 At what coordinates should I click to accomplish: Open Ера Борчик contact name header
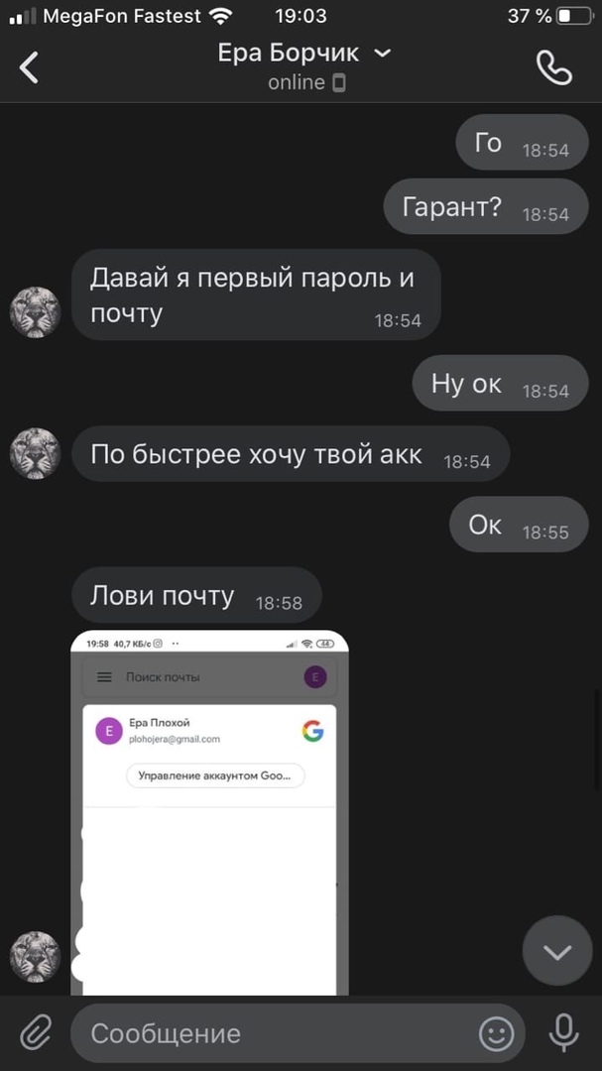click(289, 53)
